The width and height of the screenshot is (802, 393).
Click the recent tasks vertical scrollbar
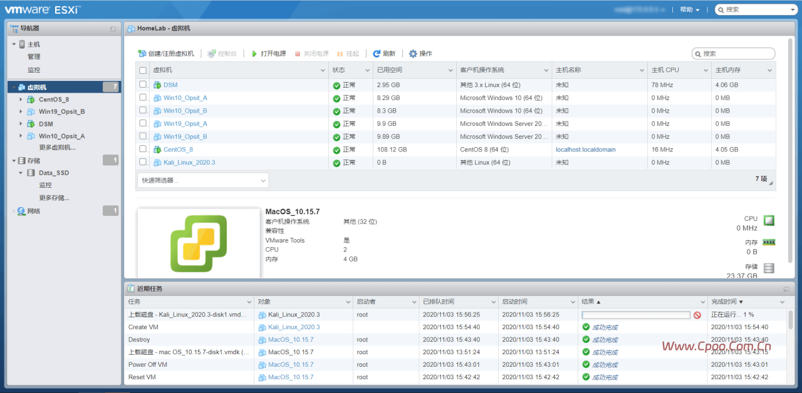(x=791, y=319)
